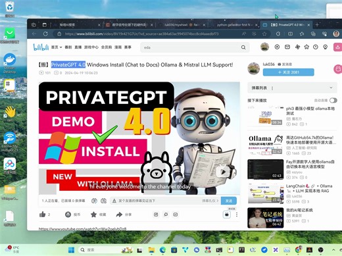Click the play icon overlay on video
342x256 pixels.
(223, 172)
